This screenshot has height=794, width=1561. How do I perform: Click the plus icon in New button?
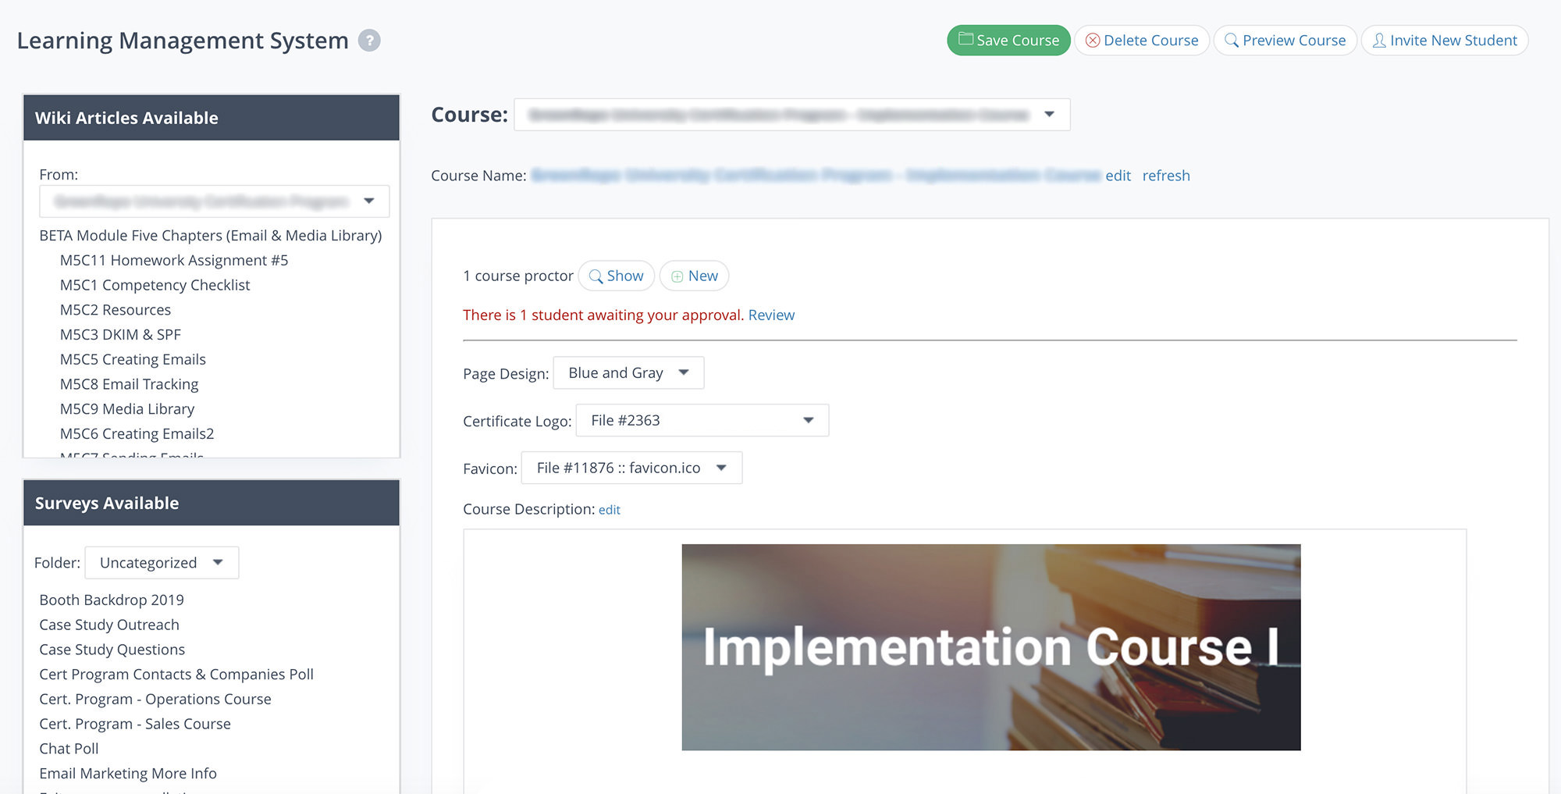pyautogui.click(x=677, y=276)
